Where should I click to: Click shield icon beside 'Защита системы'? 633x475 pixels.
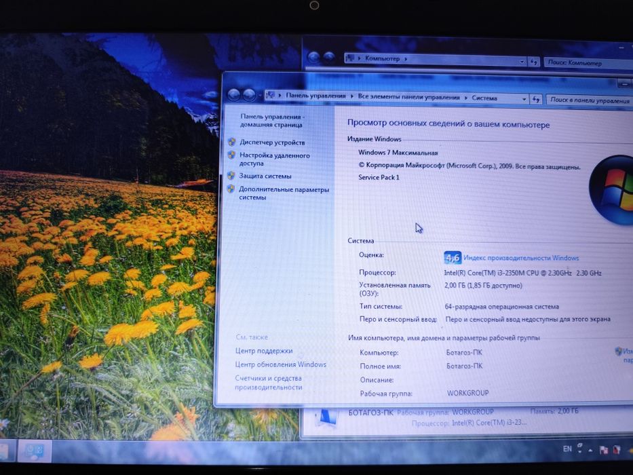[x=231, y=175]
